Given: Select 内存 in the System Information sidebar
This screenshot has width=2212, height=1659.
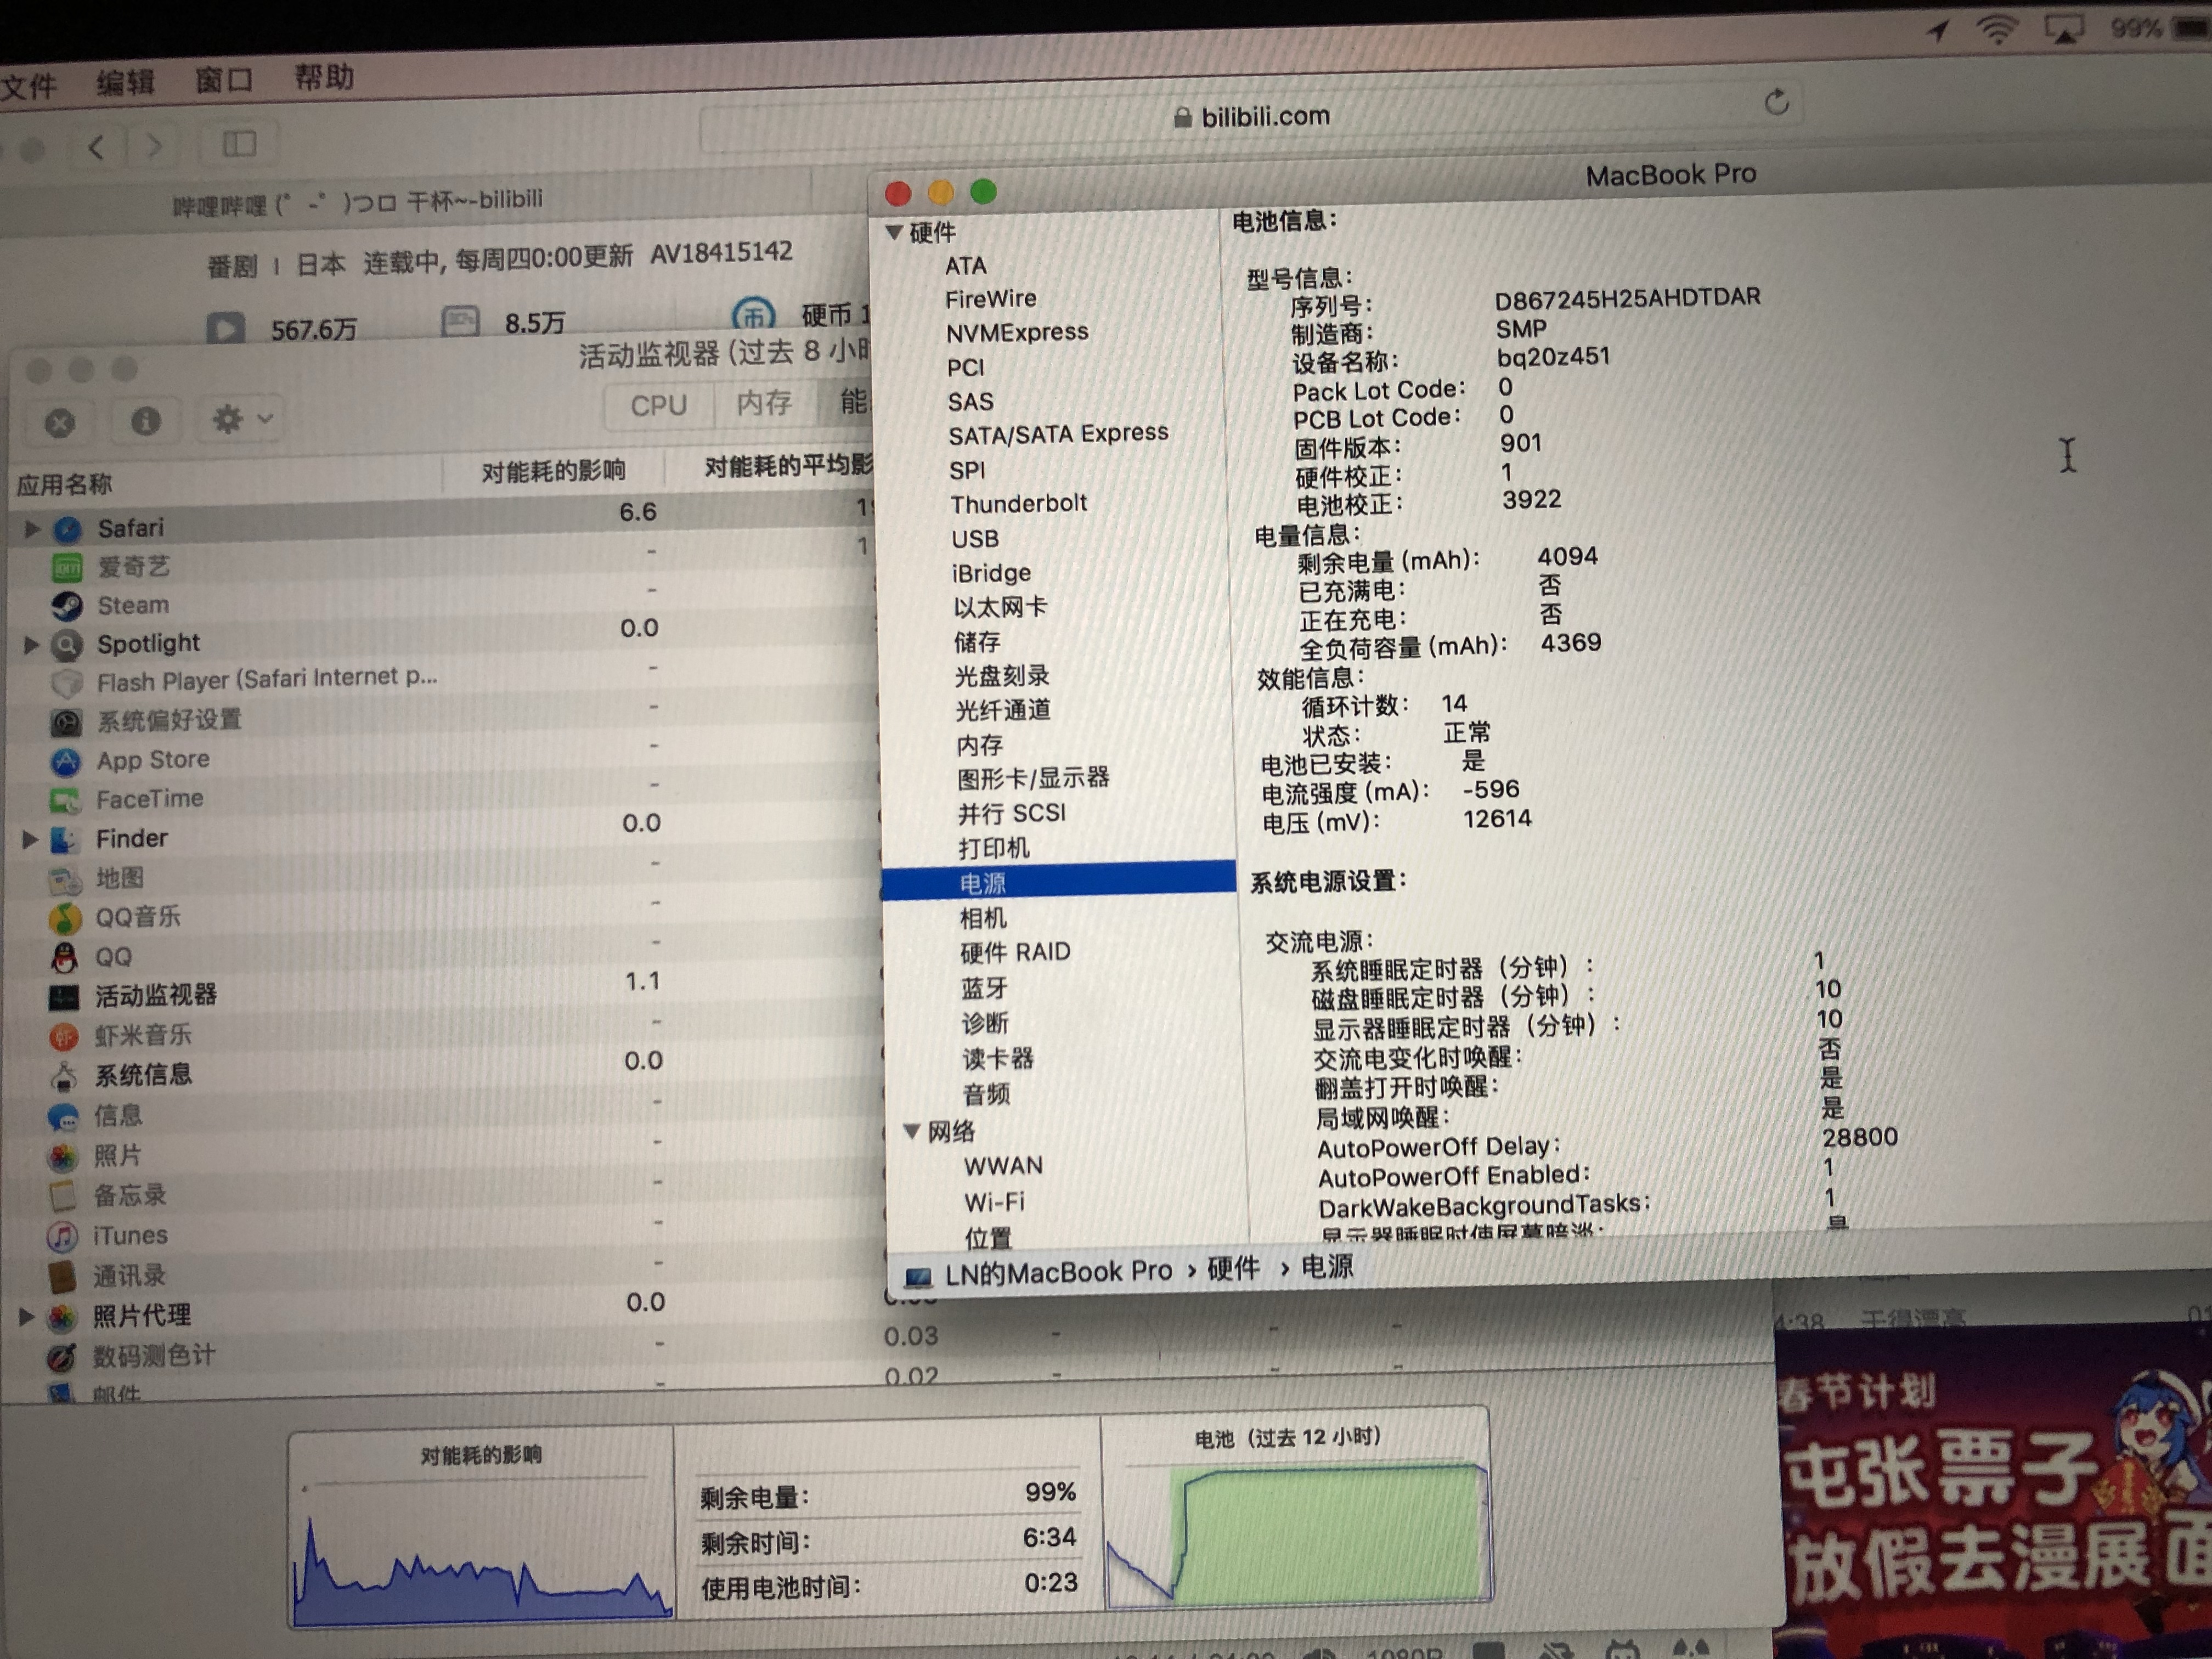Looking at the screenshot, I should pos(979,744).
